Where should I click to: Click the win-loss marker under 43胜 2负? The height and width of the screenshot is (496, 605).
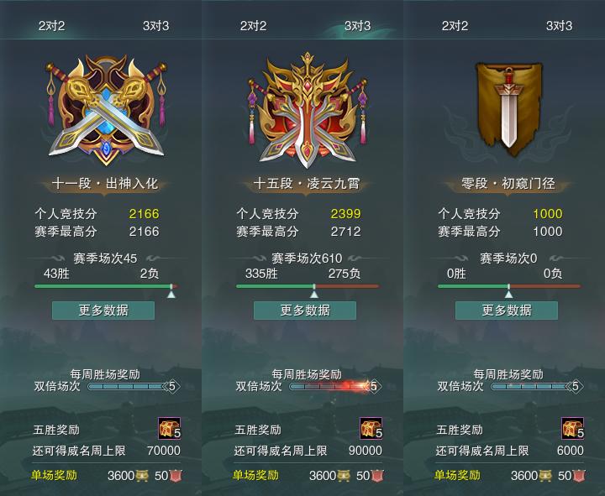pyautogui.click(x=171, y=292)
